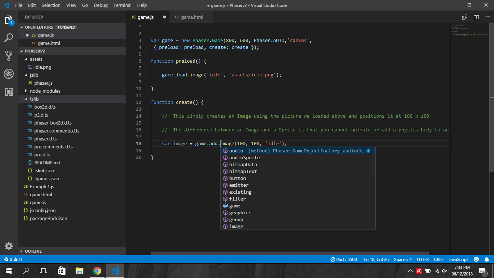Click the errors and warnings status indicator
Image resolution: width=494 pixels, height=278 pixels.
[x=13, y=260]
